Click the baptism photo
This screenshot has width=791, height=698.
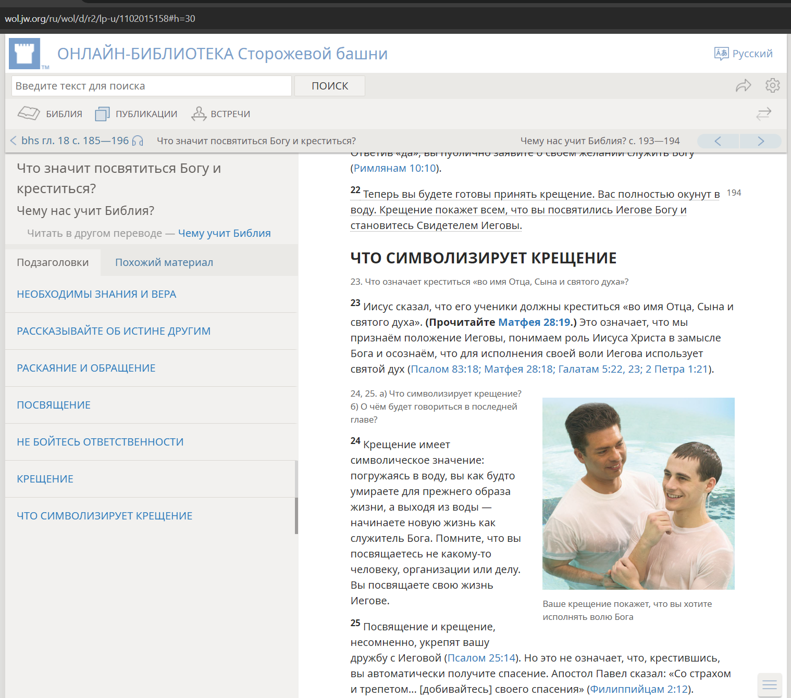(638, 493)
